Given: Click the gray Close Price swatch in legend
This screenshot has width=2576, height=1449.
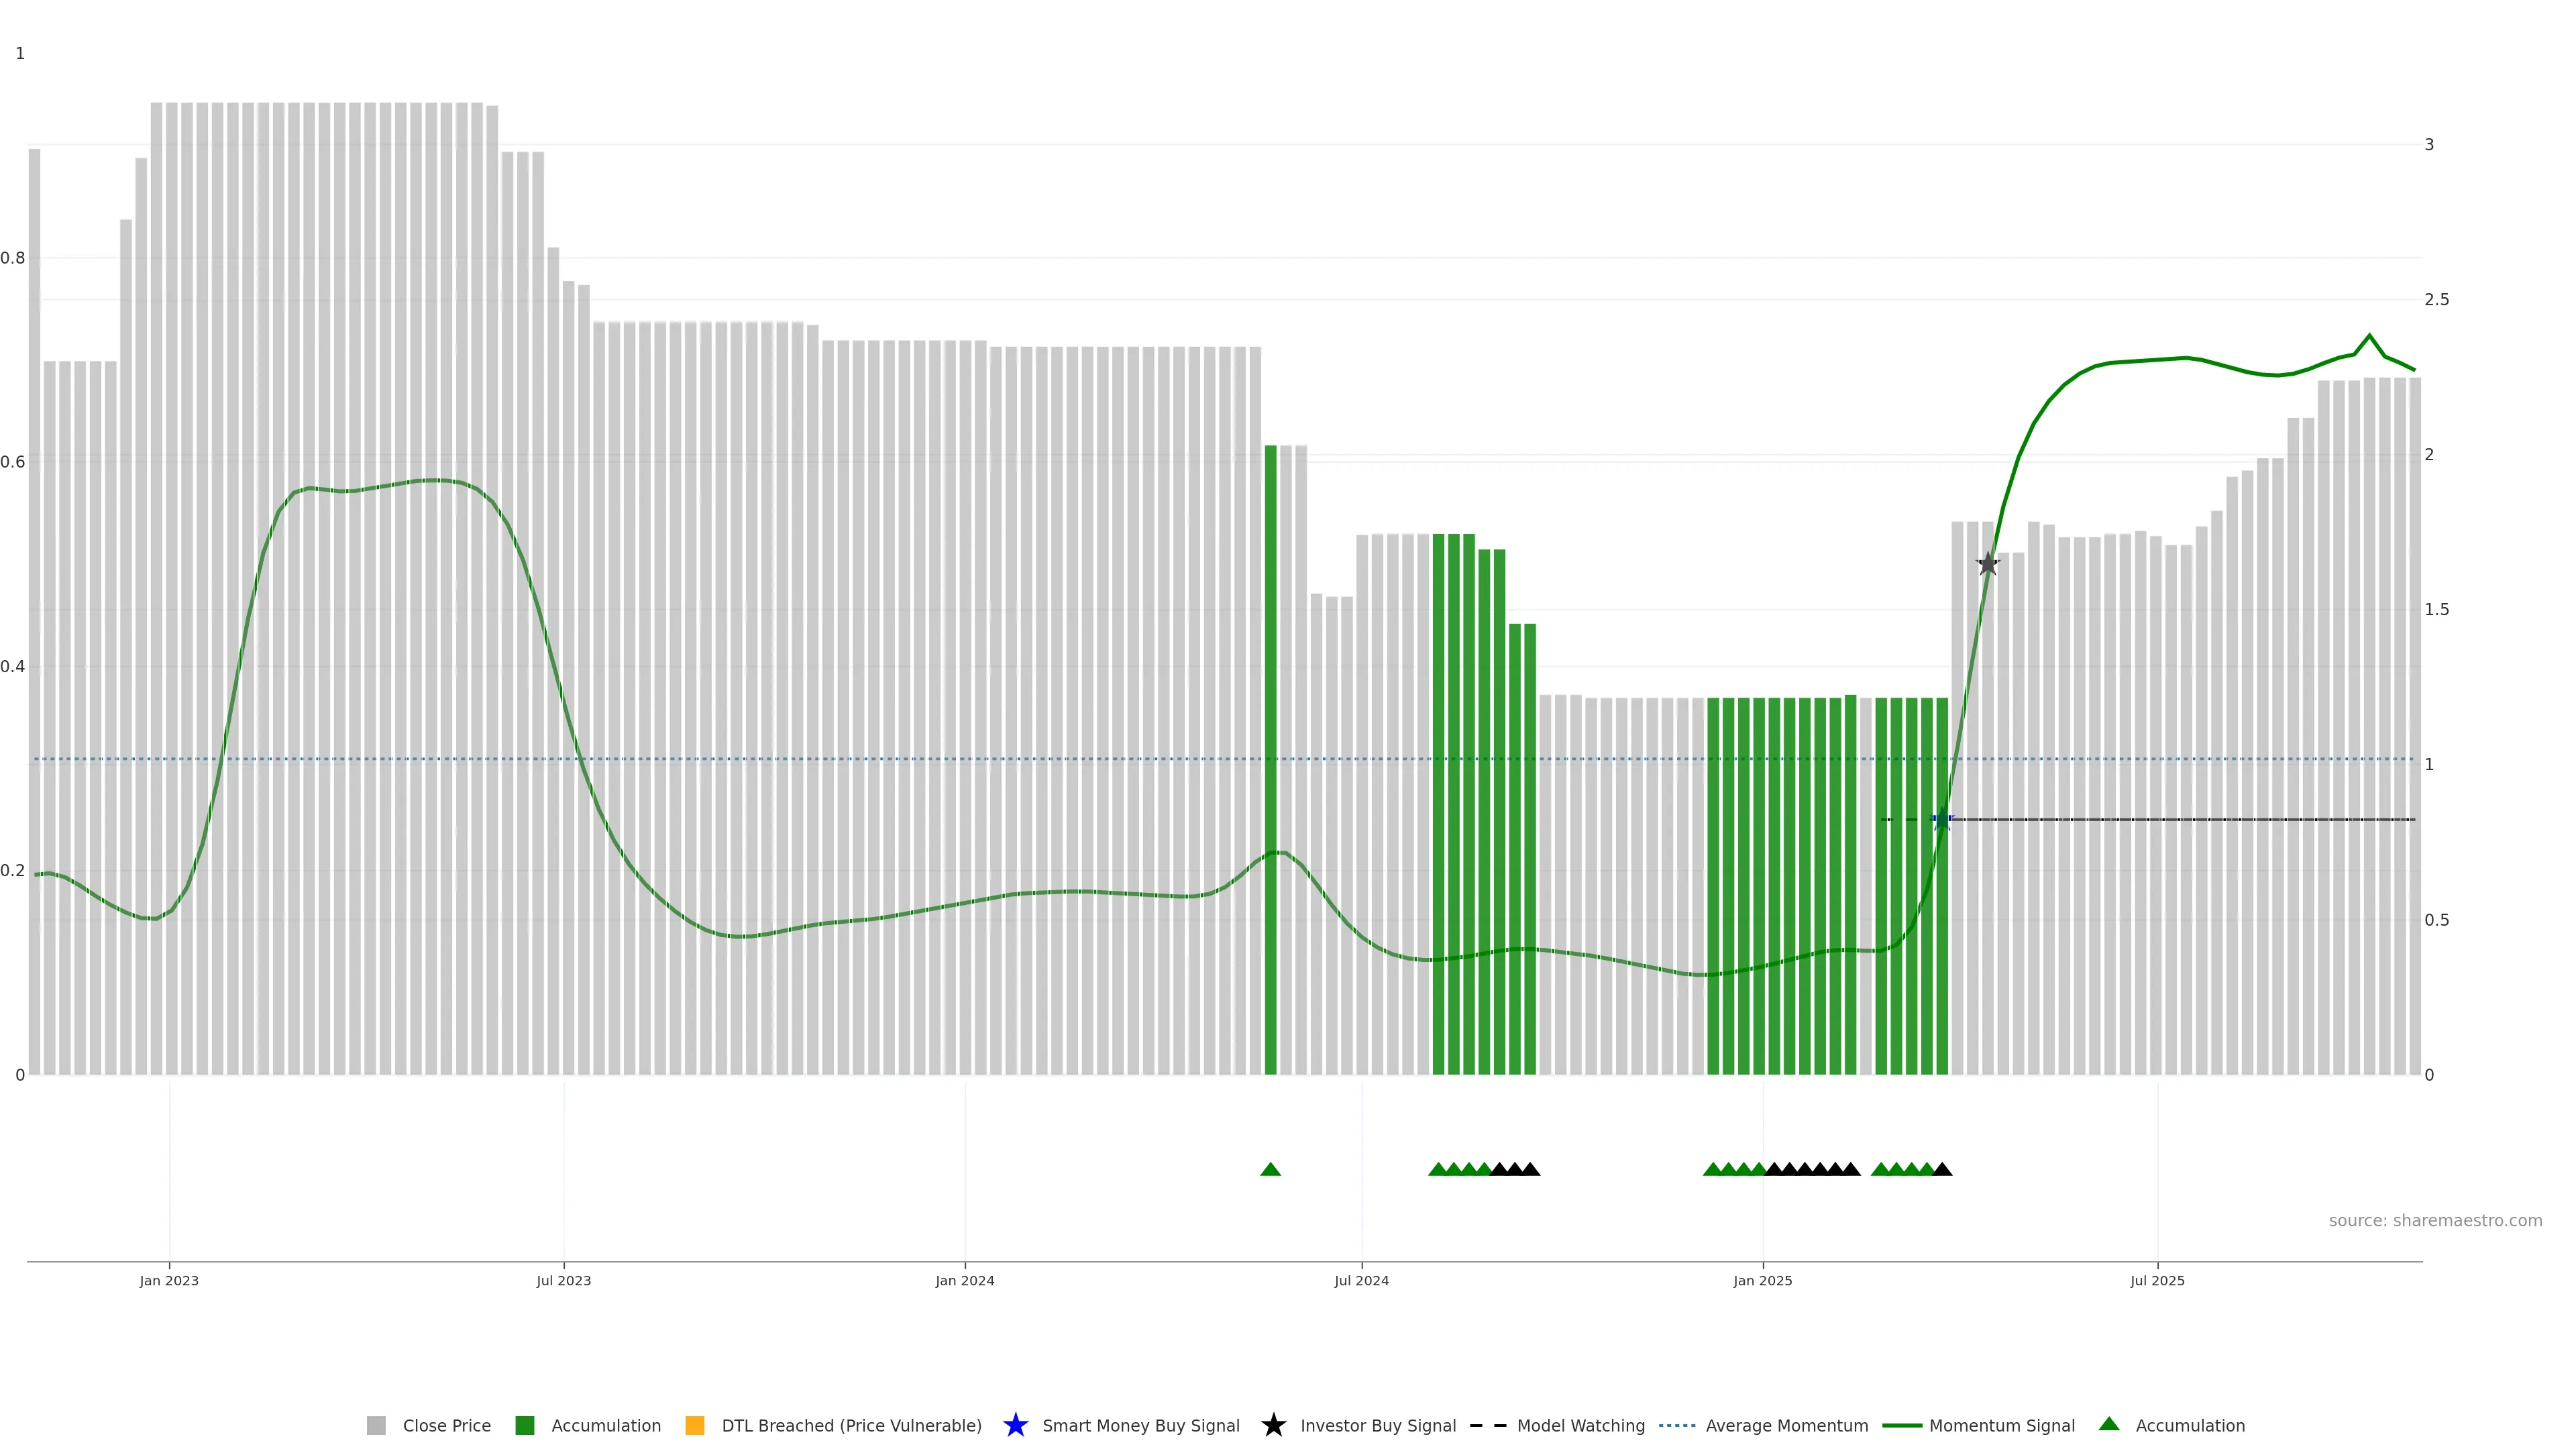Looking at the screenshot, I should [x=376, y=1425].
